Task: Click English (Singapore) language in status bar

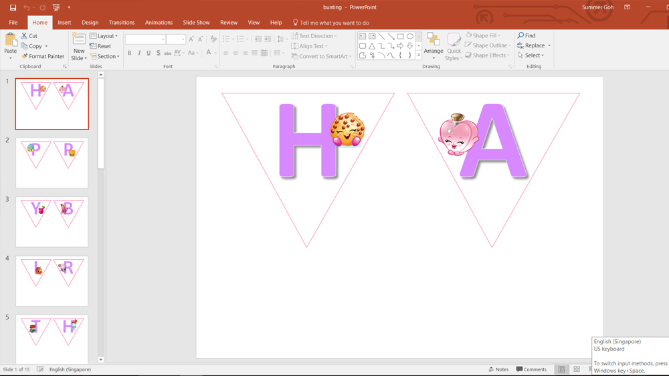Action: [70, 369]
